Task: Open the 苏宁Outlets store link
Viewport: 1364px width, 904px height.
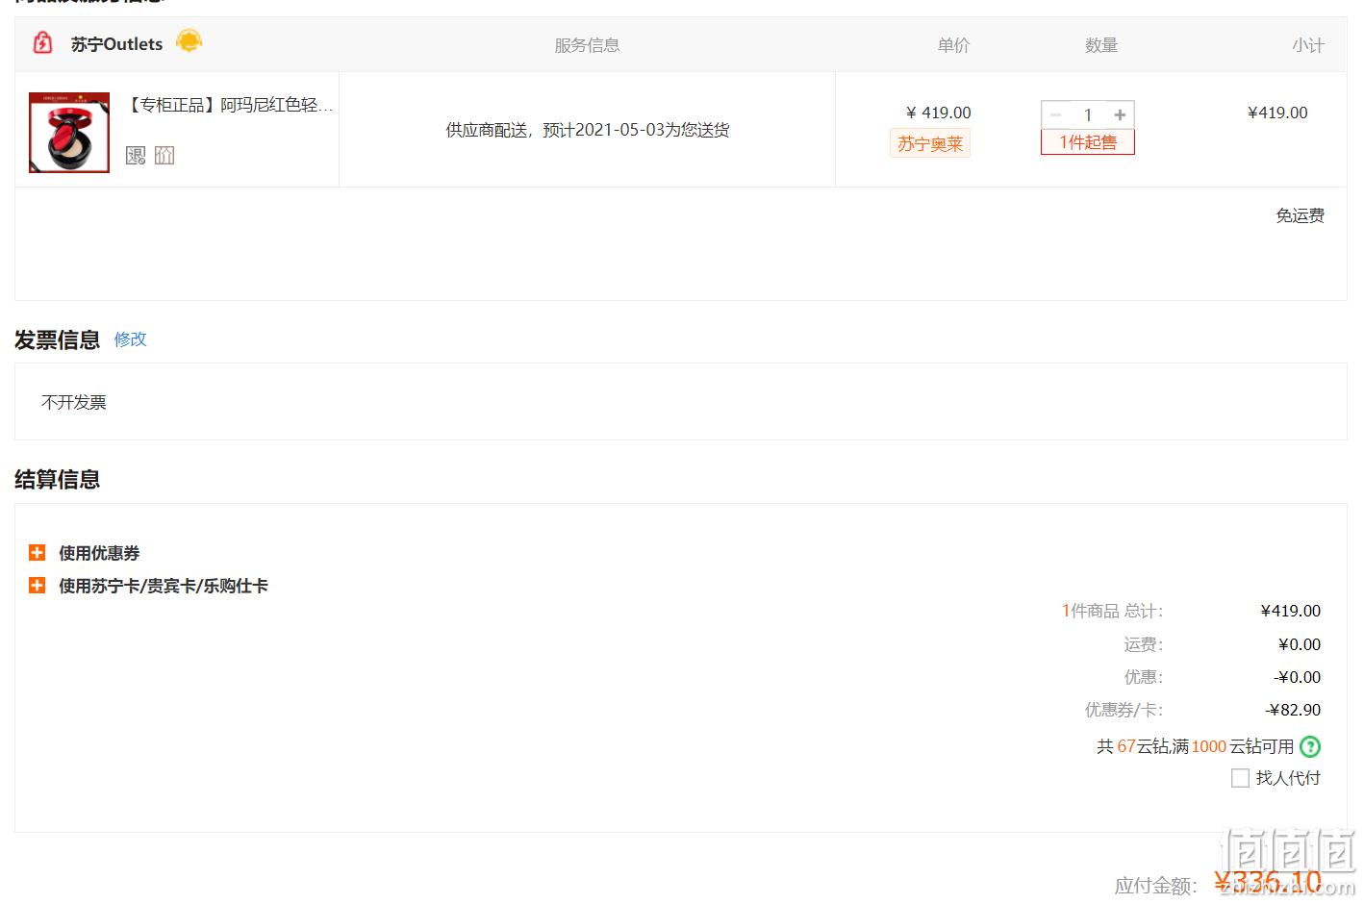Action: (116, 44)
